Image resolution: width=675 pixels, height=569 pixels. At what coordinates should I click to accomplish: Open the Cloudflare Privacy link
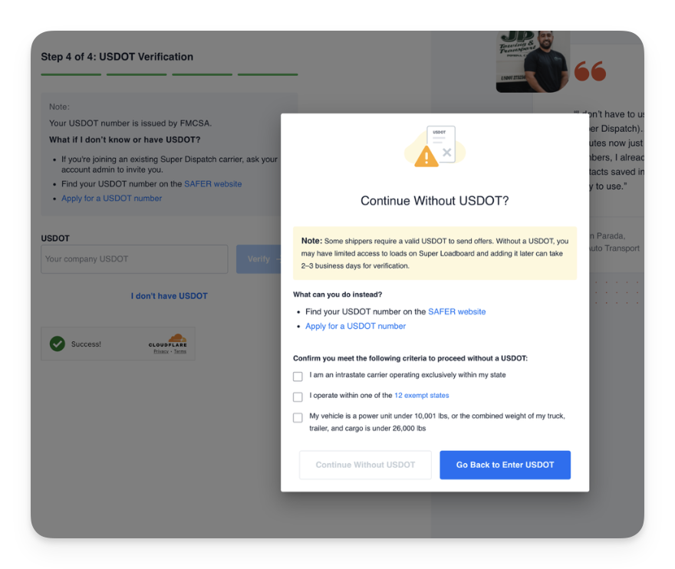[x=161, y=352]
